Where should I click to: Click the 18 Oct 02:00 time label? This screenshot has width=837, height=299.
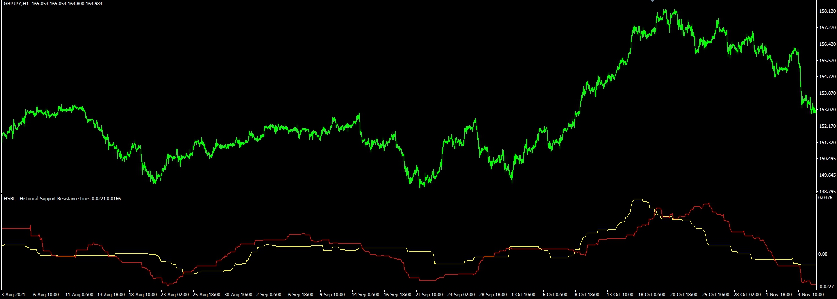(x=652, y=295)
